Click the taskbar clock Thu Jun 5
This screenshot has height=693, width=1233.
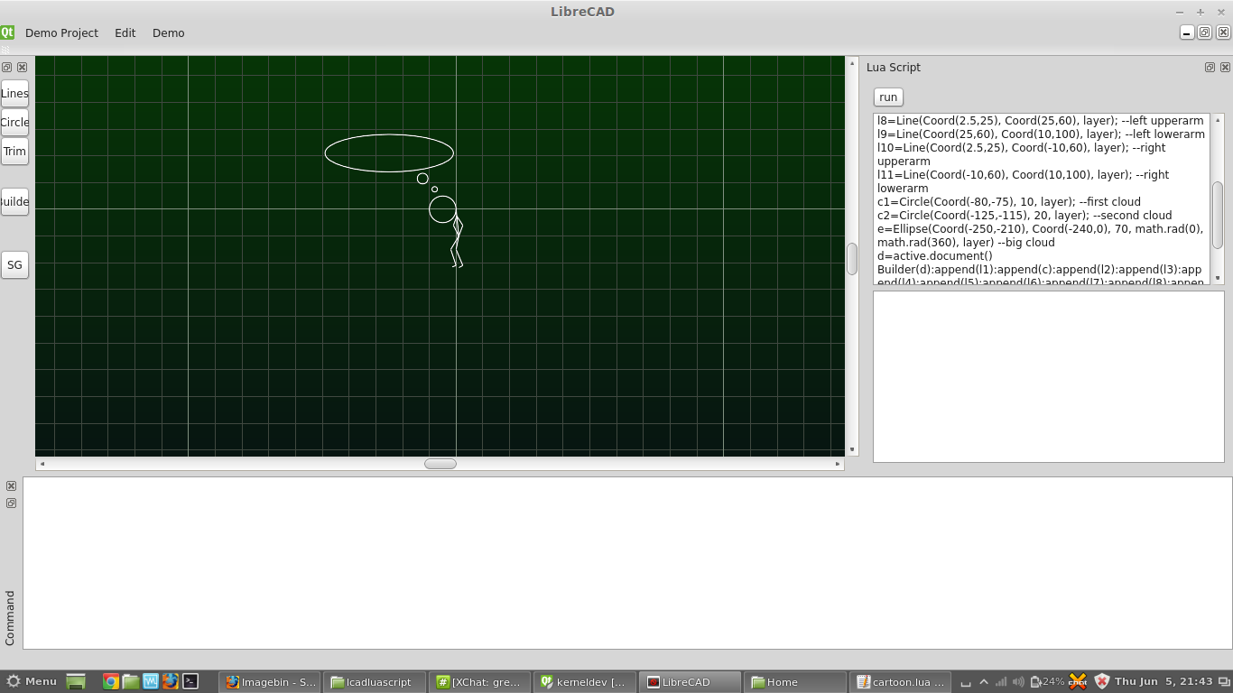point(1163,682)
